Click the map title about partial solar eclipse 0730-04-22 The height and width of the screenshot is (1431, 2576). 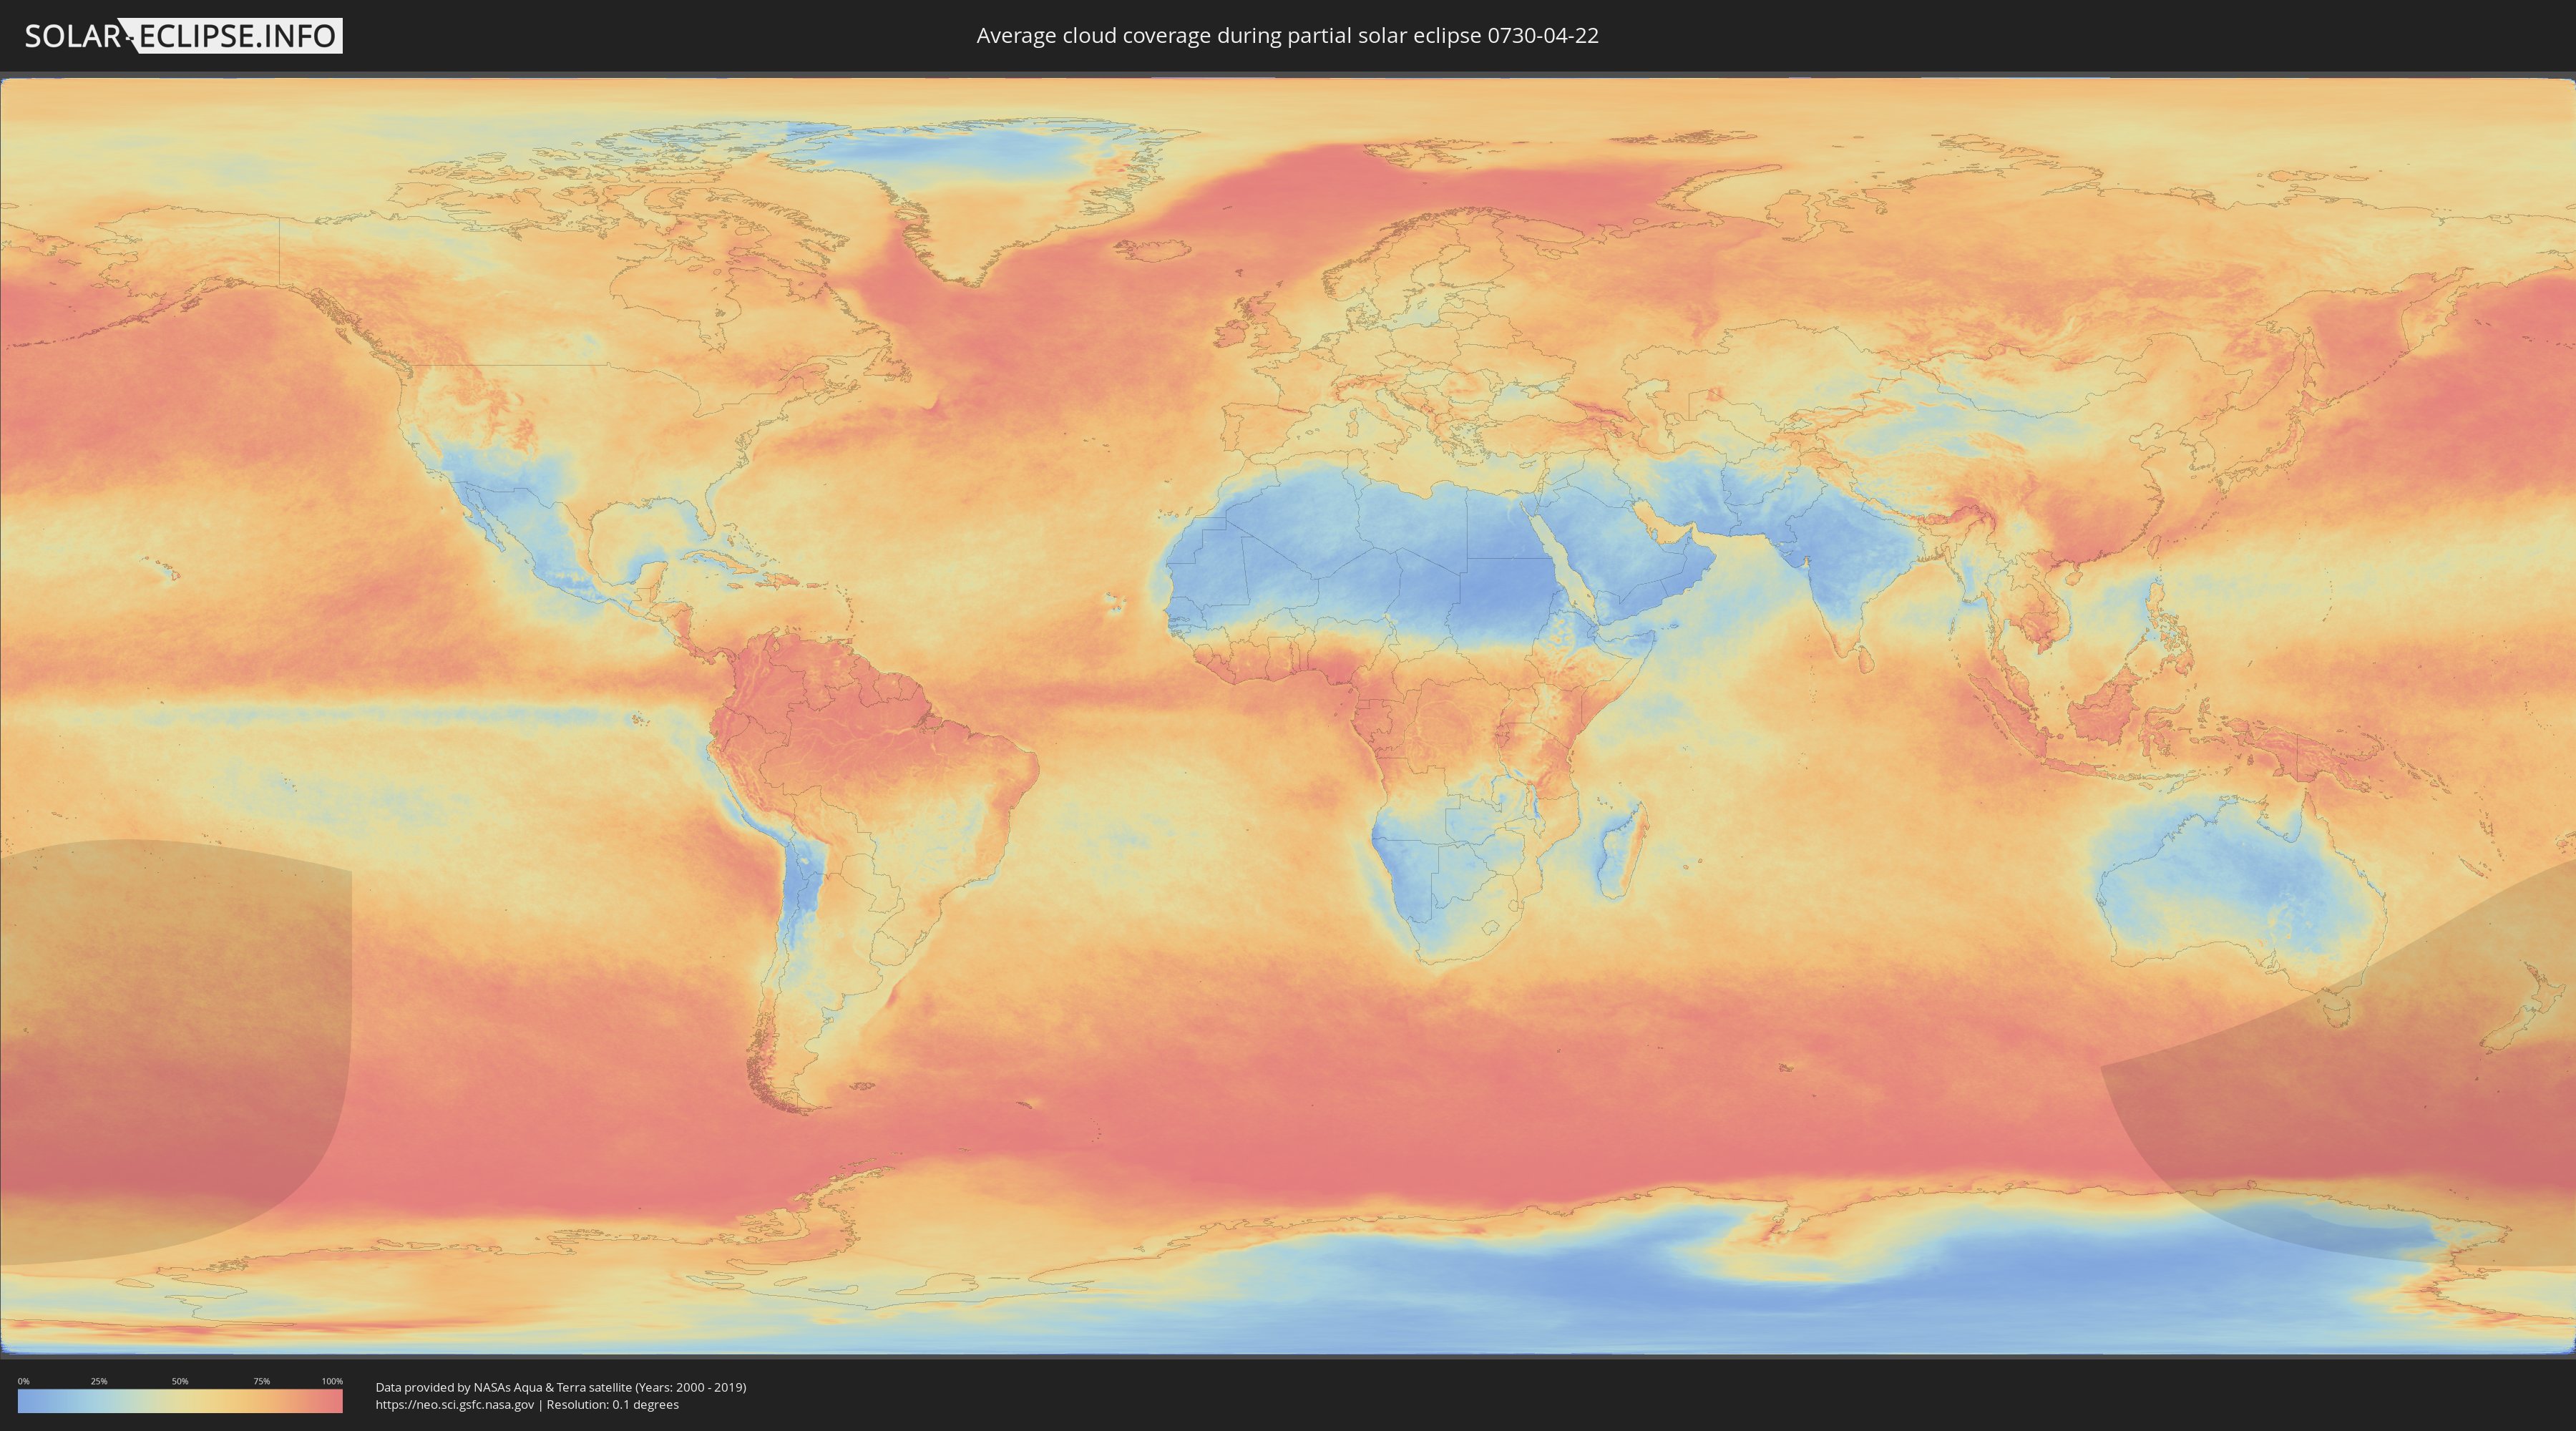(x=1287, y=36)
